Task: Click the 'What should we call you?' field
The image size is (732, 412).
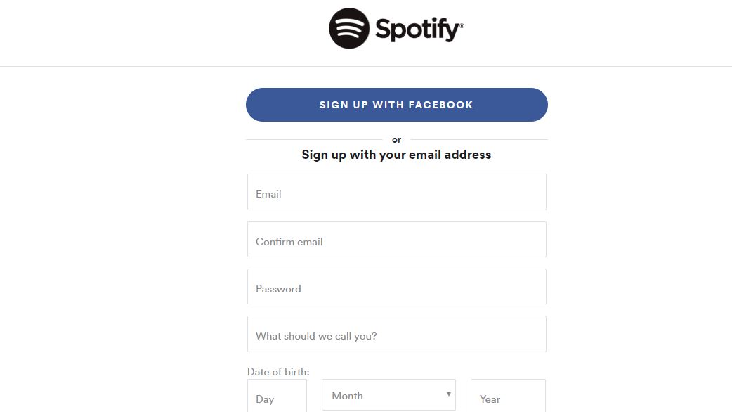Action: click(396, 334)
